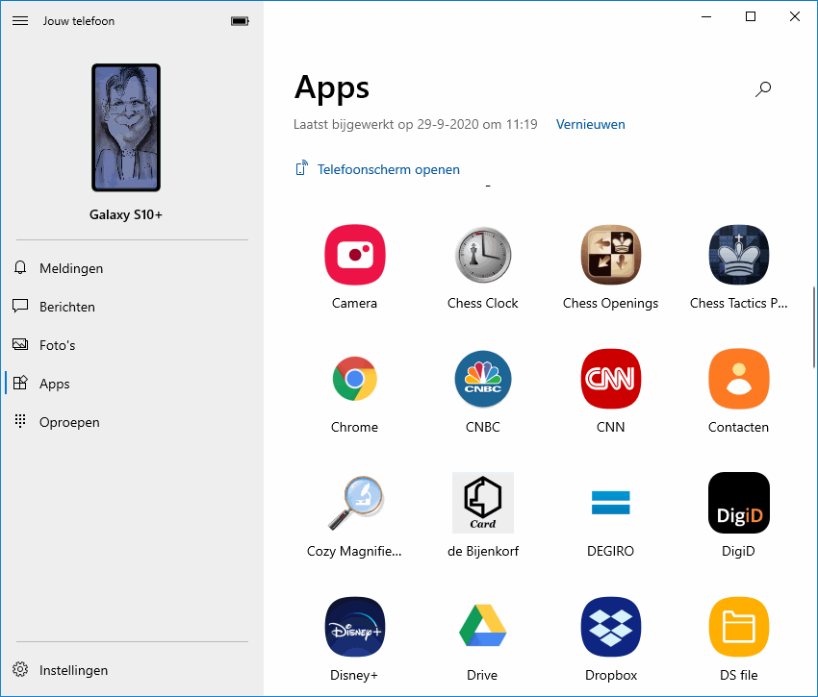Viewport: 818px width, 697px height.
Task: Open the Camera app icon
Action: point(355,255)
